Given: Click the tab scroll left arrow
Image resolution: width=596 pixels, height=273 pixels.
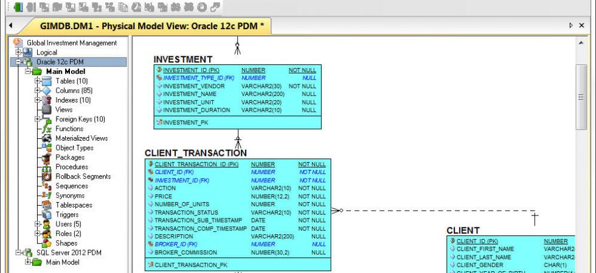Looking at the screenshot, I should click(x=11, y=25).
